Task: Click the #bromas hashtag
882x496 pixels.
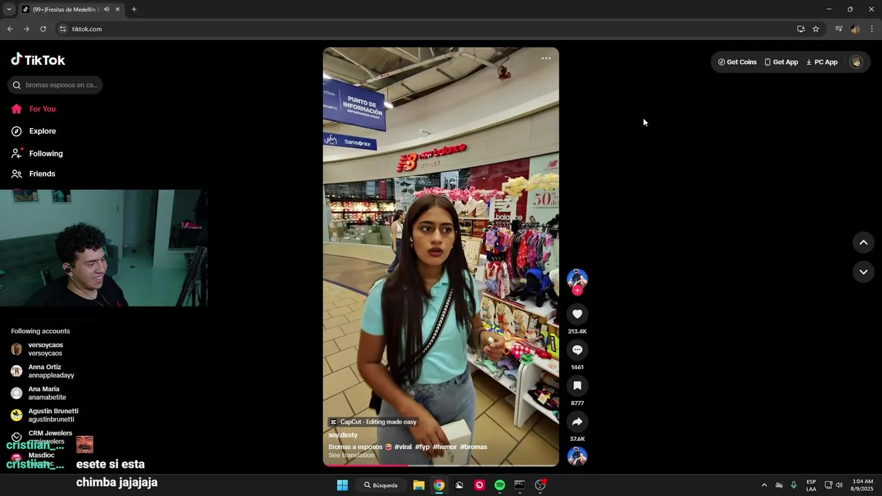Action: pyautogui.click(x=474, y=447)
